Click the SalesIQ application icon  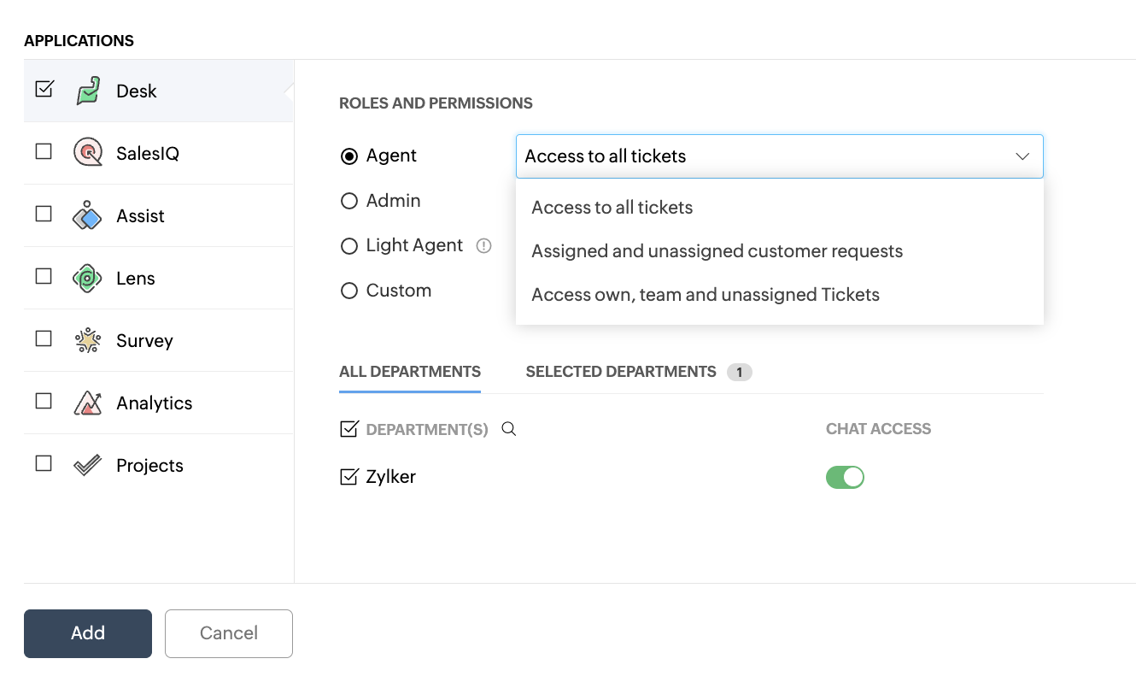(x=88, y=153)
